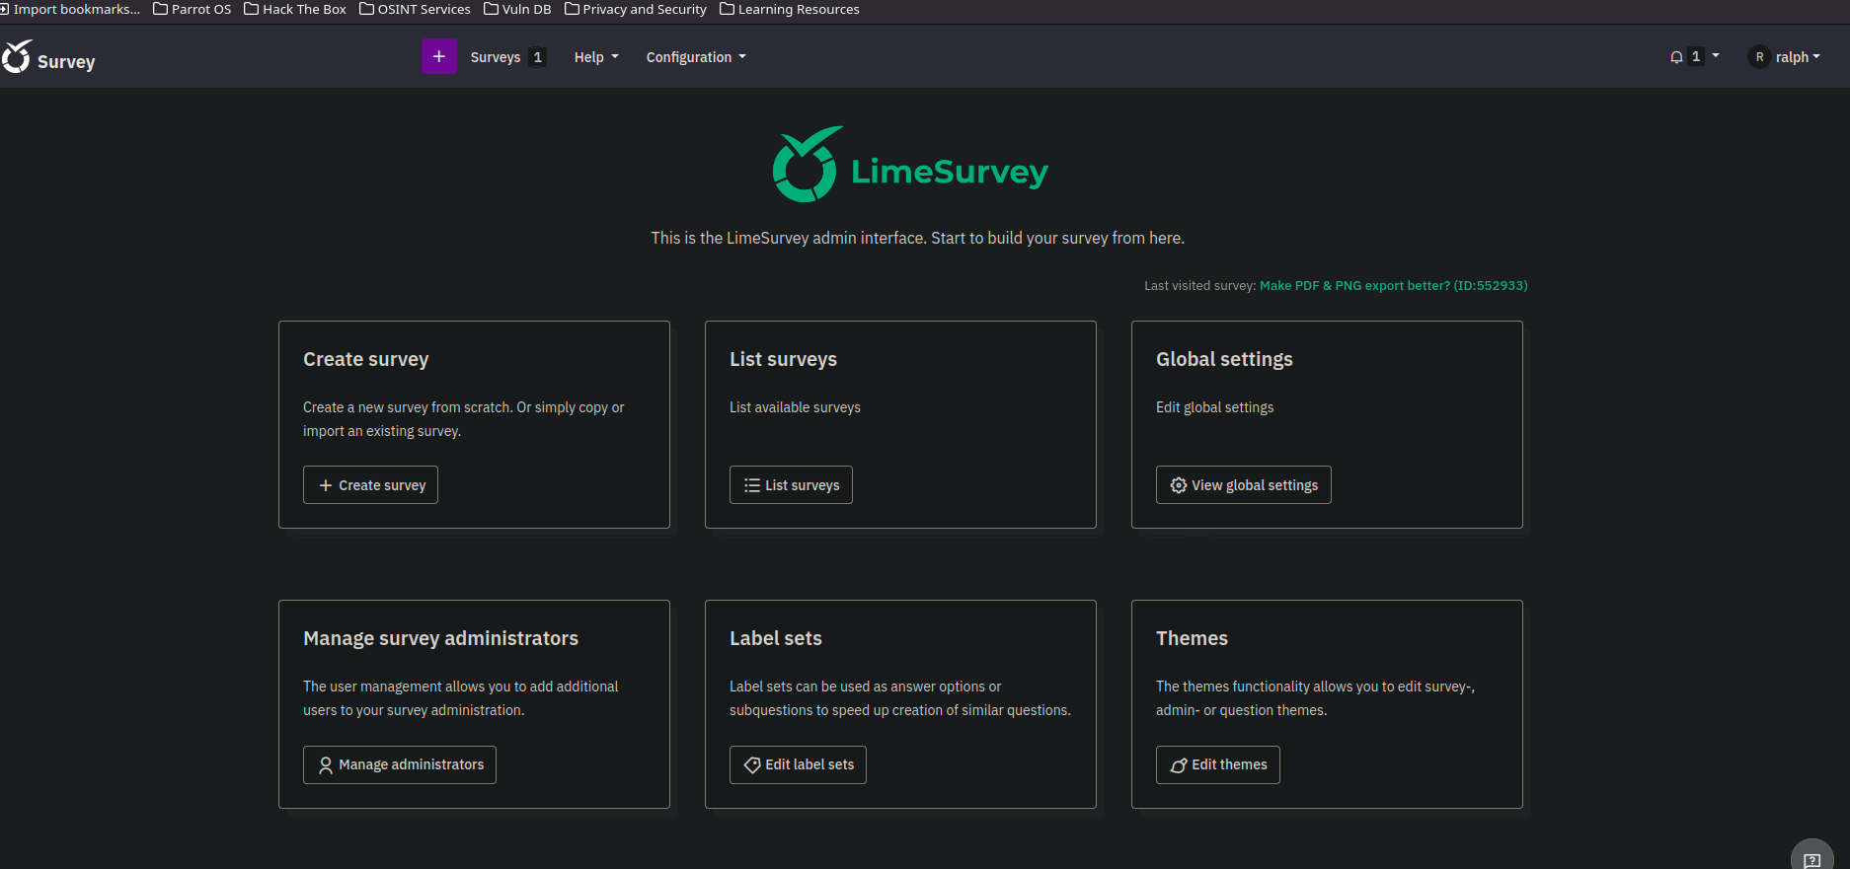The height and width of the screenshot is (869, 1850).
Task: Click the List surveys card heading
Action: coord(783,359)
